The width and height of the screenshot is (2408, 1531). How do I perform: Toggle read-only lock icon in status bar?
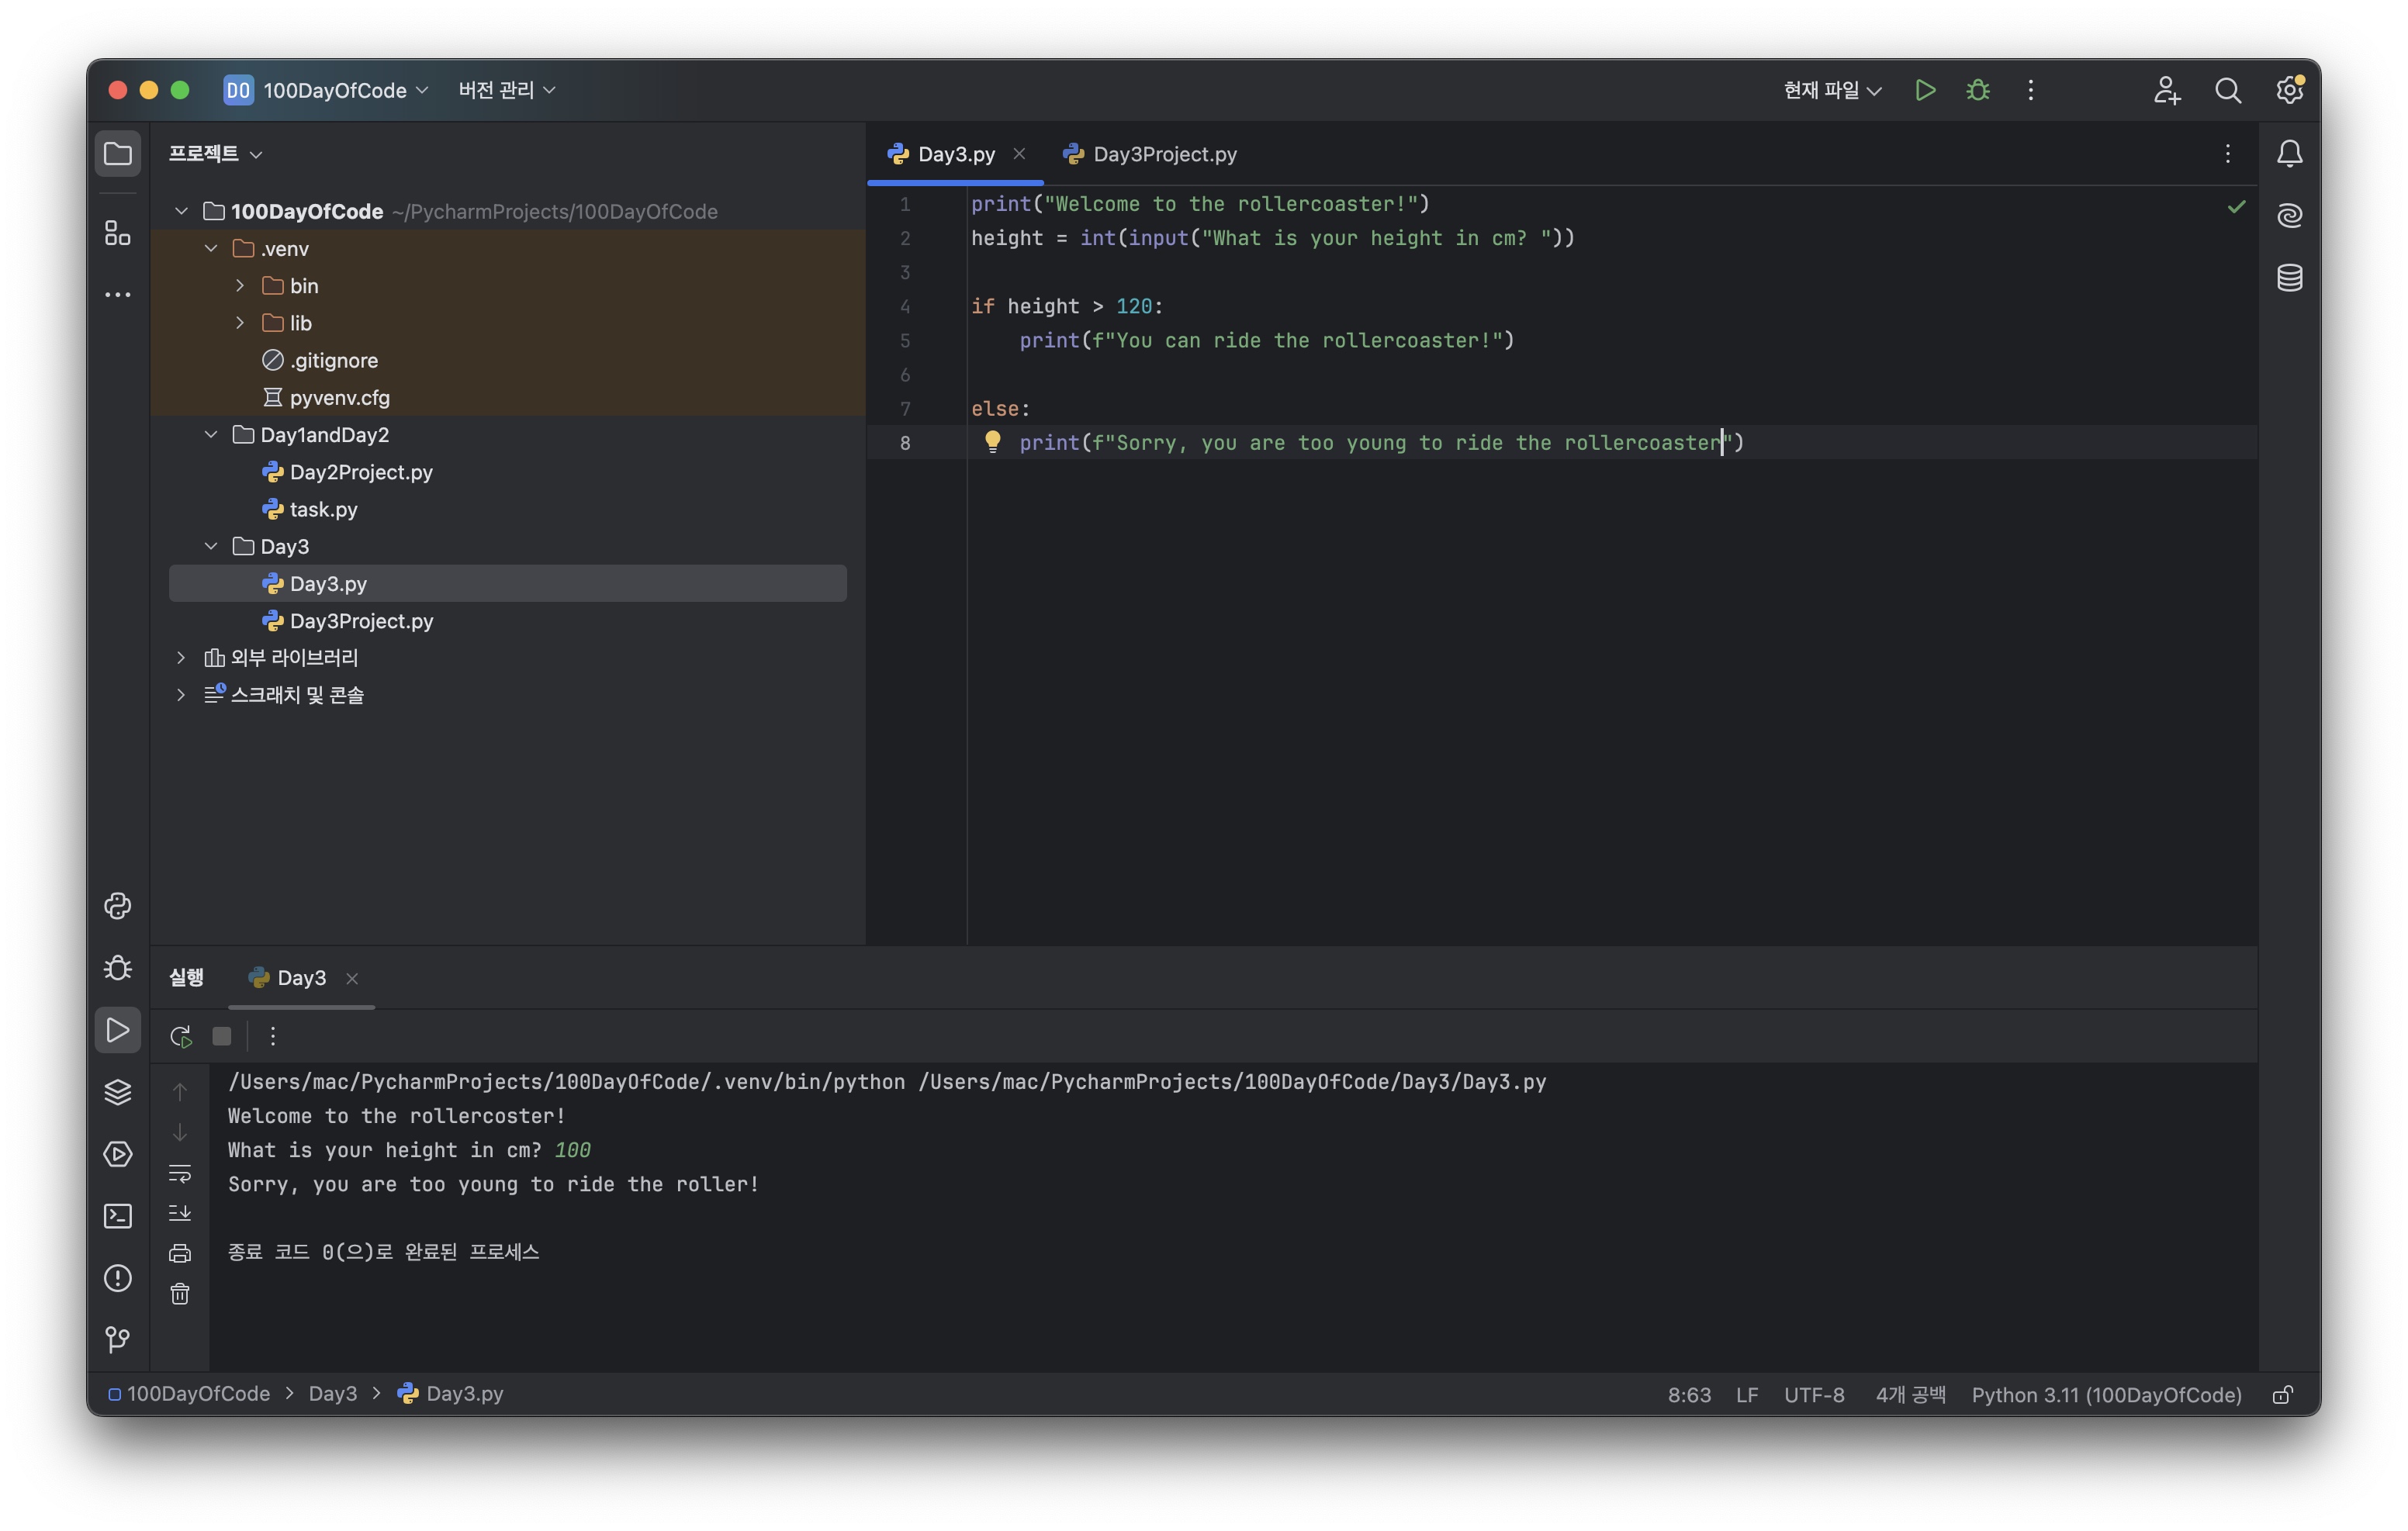pos(2282,1394)
